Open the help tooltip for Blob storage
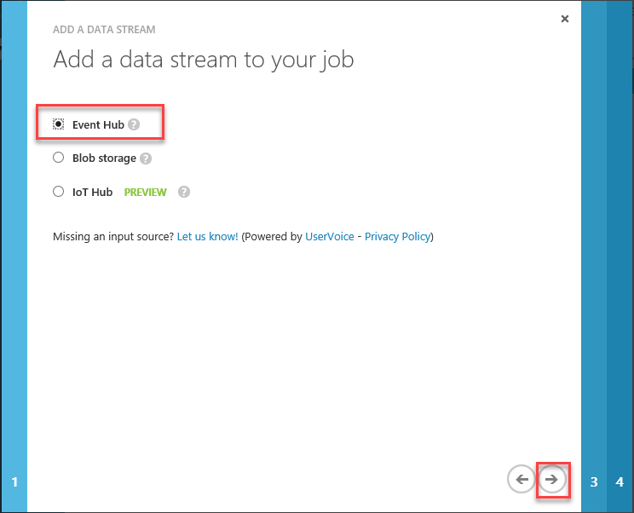 click(x=146, y=159)
